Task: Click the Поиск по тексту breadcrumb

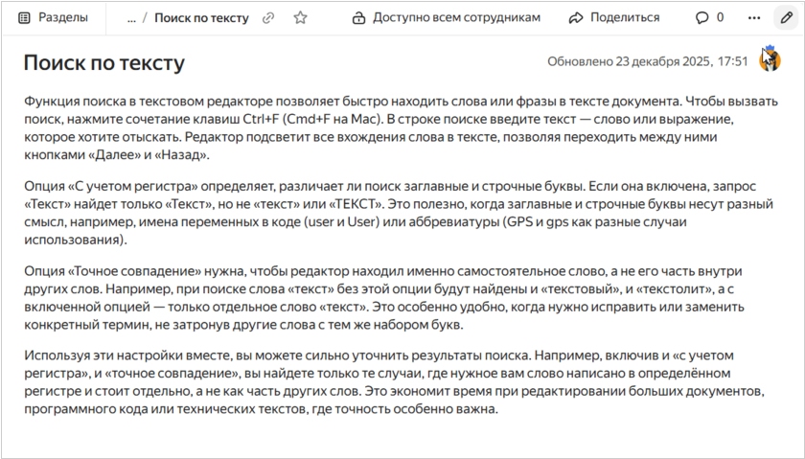Action: 201,18
